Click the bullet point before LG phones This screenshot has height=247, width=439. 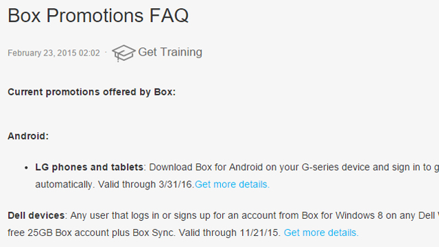(26, 168)
